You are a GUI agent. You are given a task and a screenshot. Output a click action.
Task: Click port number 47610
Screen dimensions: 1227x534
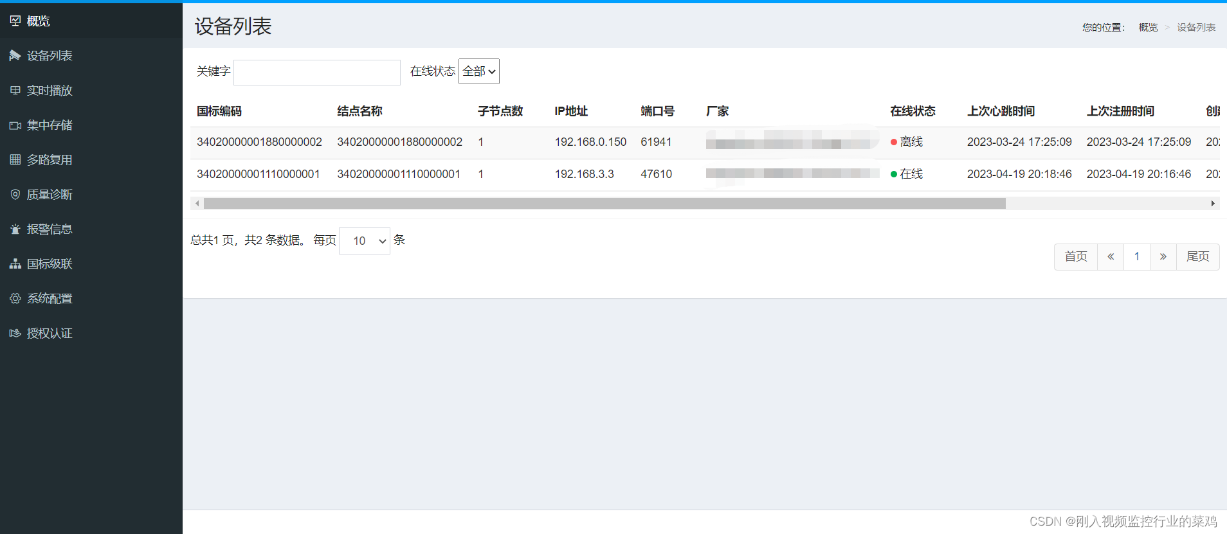(657, 174)
